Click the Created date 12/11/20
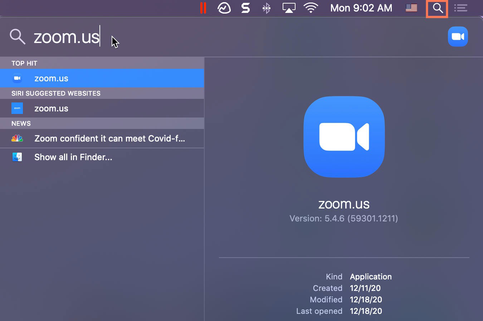Image resolution: width=483 pixels, height=321 pixels. (365, 288)
